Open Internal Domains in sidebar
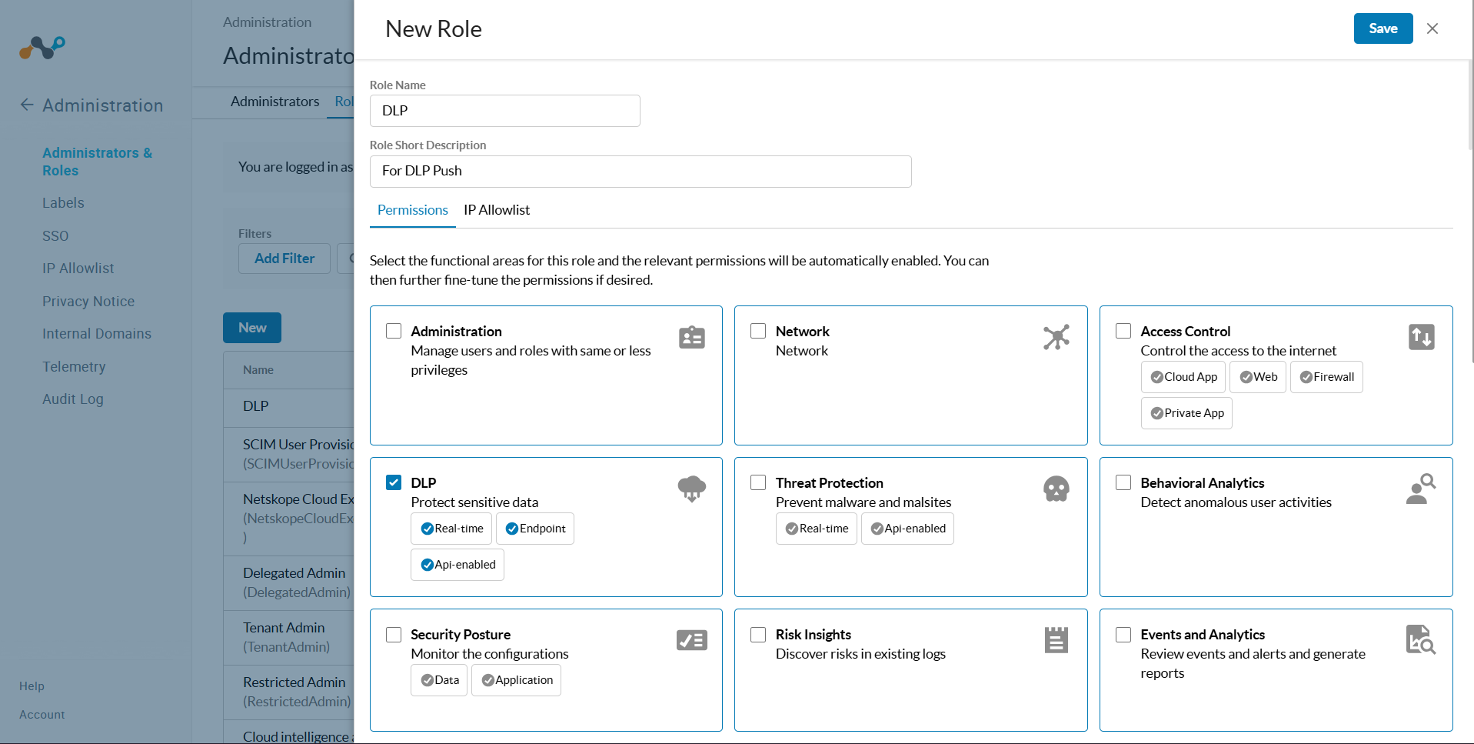The height and width of the screenshot is (744, 1474). click(x=97, y=334)
